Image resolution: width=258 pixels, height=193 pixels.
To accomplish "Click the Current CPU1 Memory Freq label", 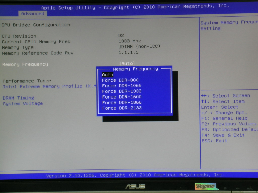I will click(x=36, y=42).
